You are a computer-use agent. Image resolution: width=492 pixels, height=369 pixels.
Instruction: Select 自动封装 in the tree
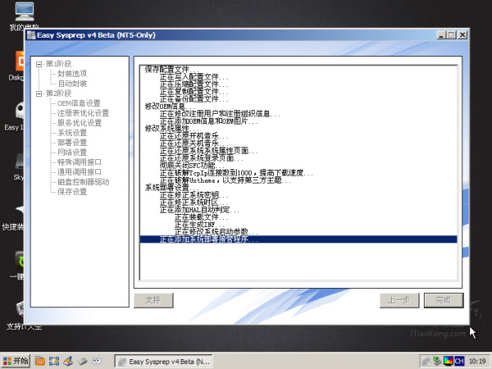pyautogui.click(x=72, y=84)
